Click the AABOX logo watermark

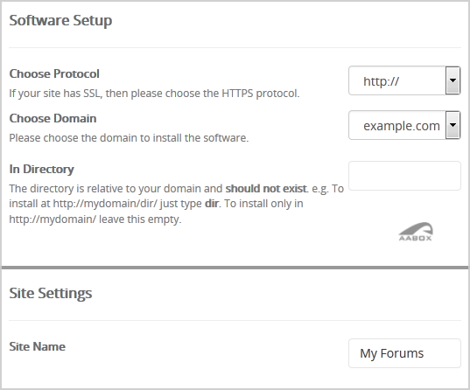point(416,232)
